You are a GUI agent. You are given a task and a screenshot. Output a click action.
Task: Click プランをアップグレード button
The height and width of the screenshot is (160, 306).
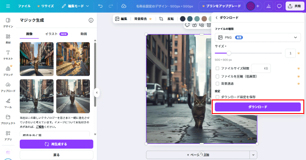point(221,6)
